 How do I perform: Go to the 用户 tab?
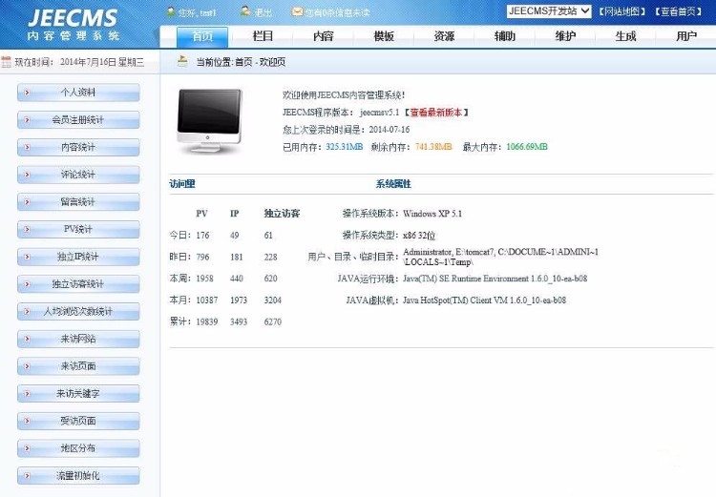point(686,36)
